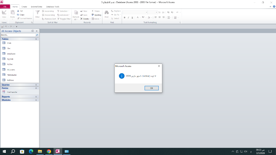Open the Database Tools tab
The image size is (276, 155).
point(52,7)
